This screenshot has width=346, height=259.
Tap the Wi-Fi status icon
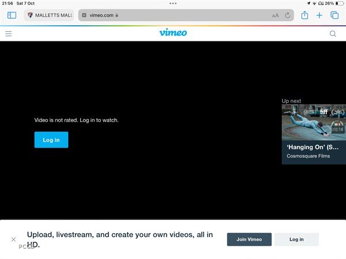314,3
